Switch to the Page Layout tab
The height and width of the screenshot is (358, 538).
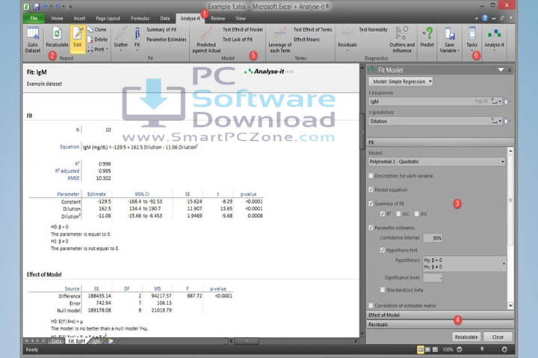[108, 19]
